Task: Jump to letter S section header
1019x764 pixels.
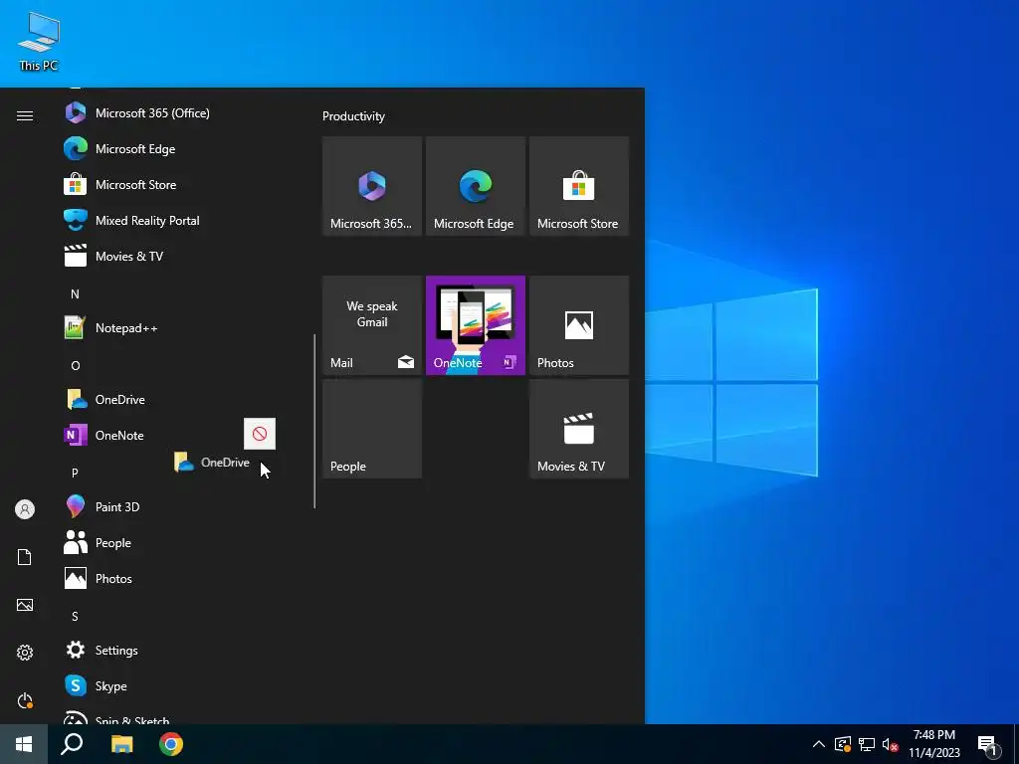Action: click(75, 616)
